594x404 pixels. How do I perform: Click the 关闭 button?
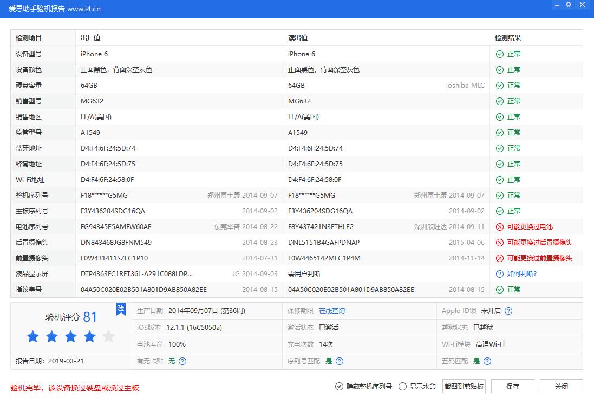(561, 386)
